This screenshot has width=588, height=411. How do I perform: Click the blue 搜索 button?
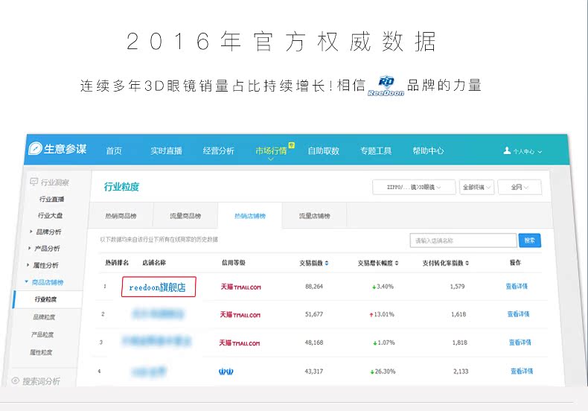[x=529, y=240]
